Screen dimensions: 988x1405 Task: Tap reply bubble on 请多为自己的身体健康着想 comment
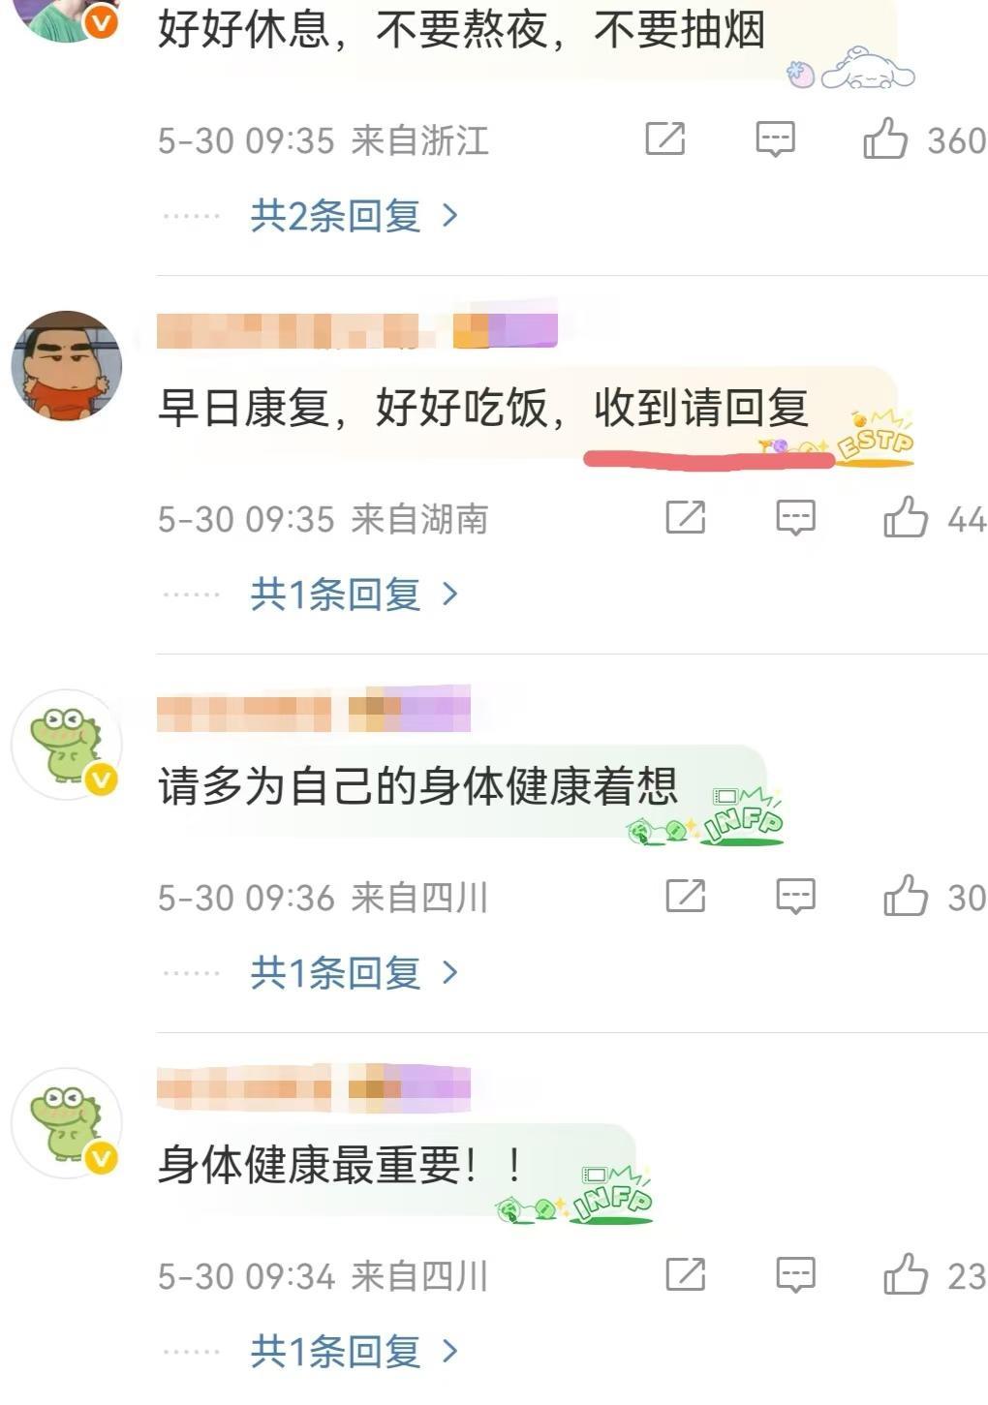(x=796, y=898)
